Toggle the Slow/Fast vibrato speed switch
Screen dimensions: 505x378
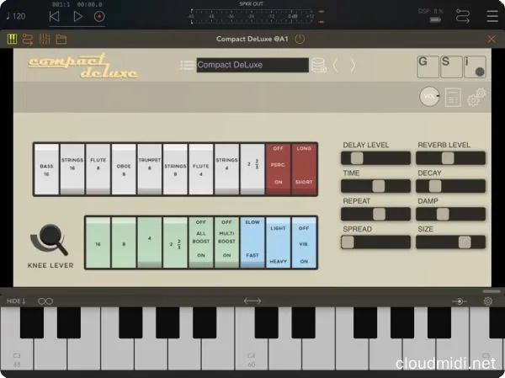252,242
